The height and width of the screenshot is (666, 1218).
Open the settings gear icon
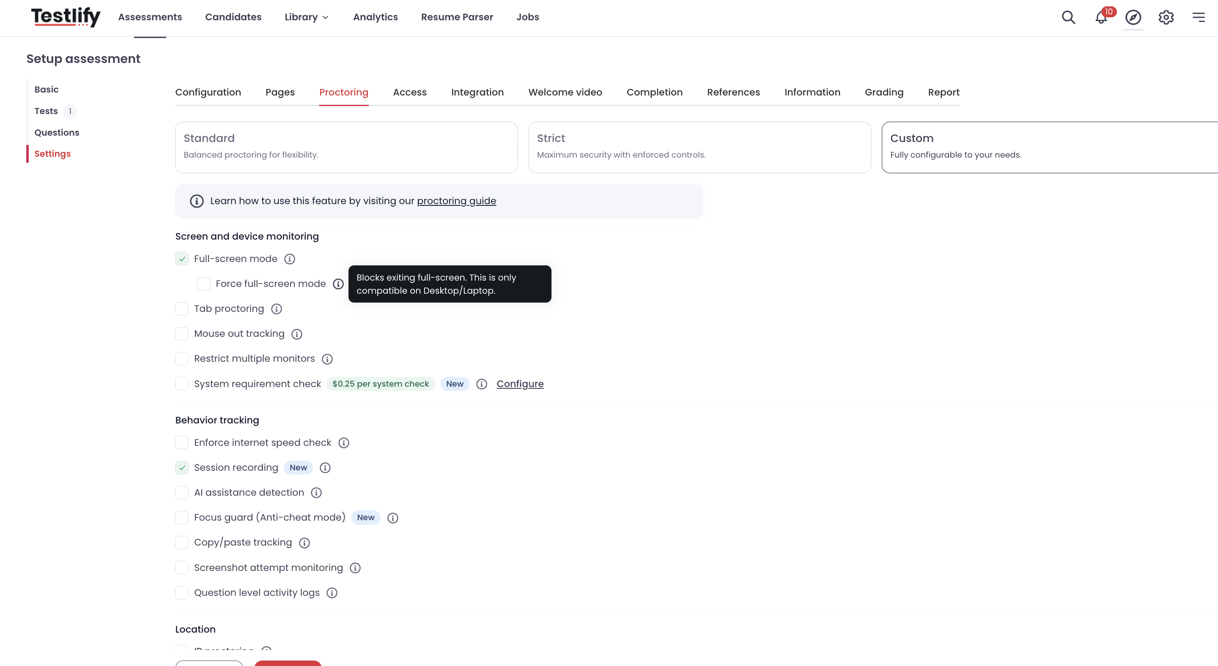[x=1166, y=17]
